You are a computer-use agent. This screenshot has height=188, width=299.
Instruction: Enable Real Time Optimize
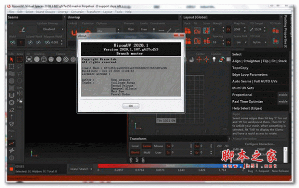(283, 102)
